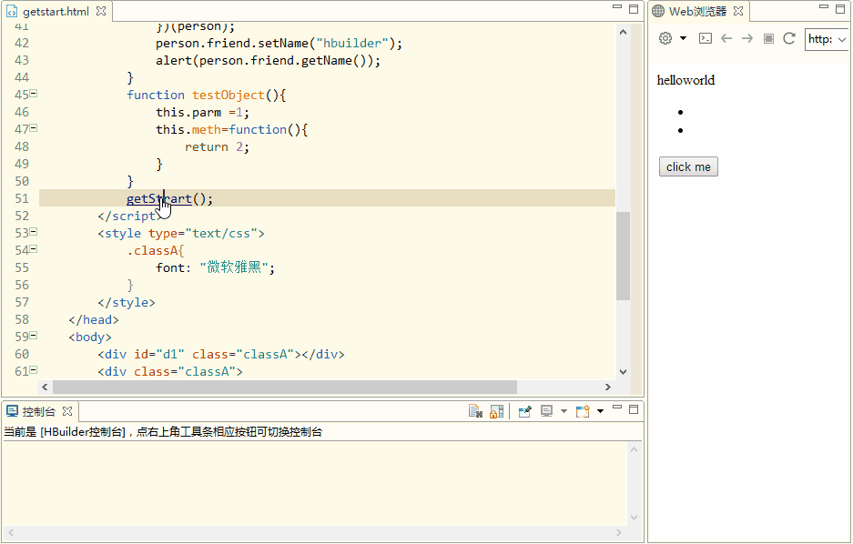Minimize the Web browser panel
This screenshot has width=853, height=544.
tap(824, 7)
